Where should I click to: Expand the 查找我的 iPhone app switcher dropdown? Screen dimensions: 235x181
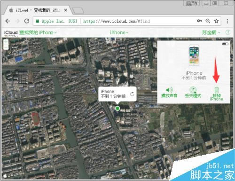pyautogui.click(x=38, y=32)
